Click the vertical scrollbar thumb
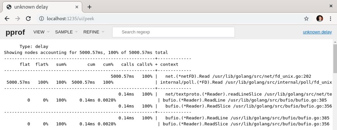Image resolution: width=337 pixels, height=130 pixels. (x=335, y=58)
